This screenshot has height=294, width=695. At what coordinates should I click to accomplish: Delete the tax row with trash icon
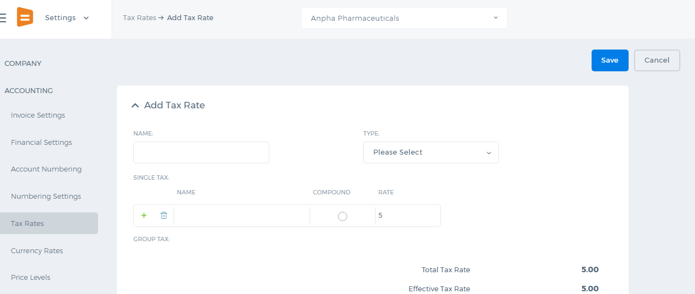click(x=164, y=216)
